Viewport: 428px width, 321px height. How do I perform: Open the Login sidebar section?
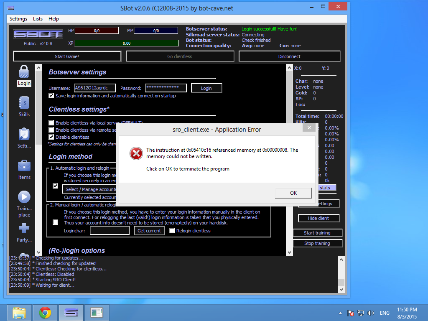24,76
